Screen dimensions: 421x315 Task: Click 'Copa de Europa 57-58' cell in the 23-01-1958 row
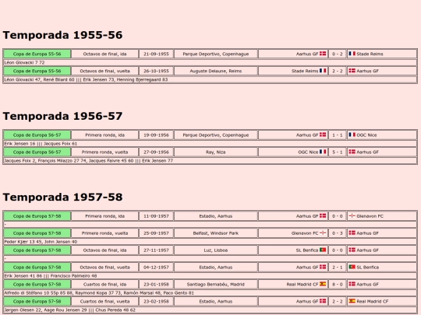coord(37,284)
